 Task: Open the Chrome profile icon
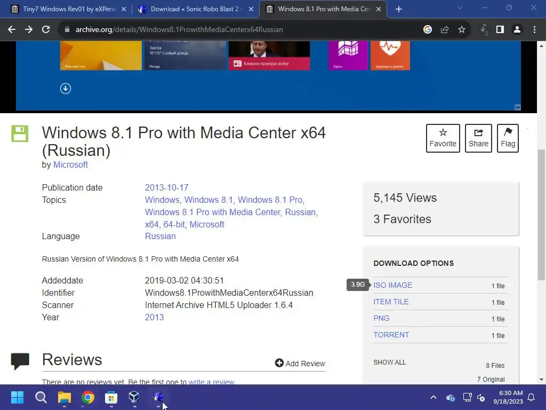517,30
